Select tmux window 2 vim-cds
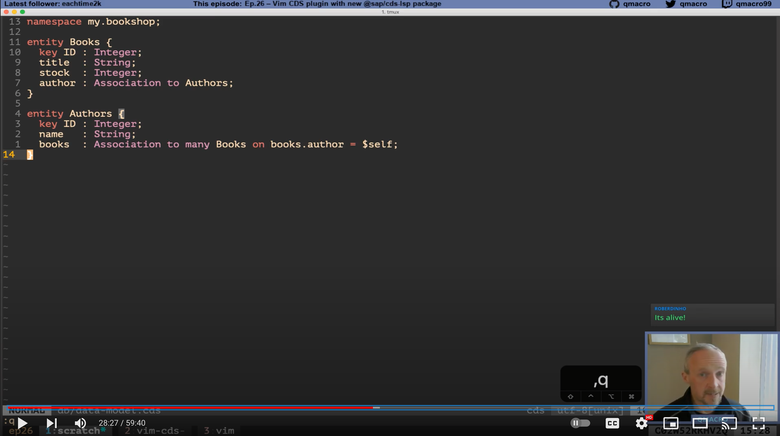Image resolution: width=780 pixels, height=436 pixels. click(x=154, y=431)
